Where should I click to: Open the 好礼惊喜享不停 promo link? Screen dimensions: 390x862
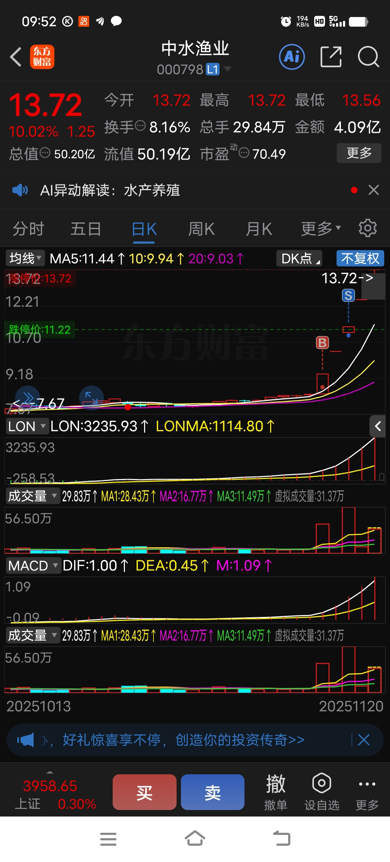click(x=184, y=740)
